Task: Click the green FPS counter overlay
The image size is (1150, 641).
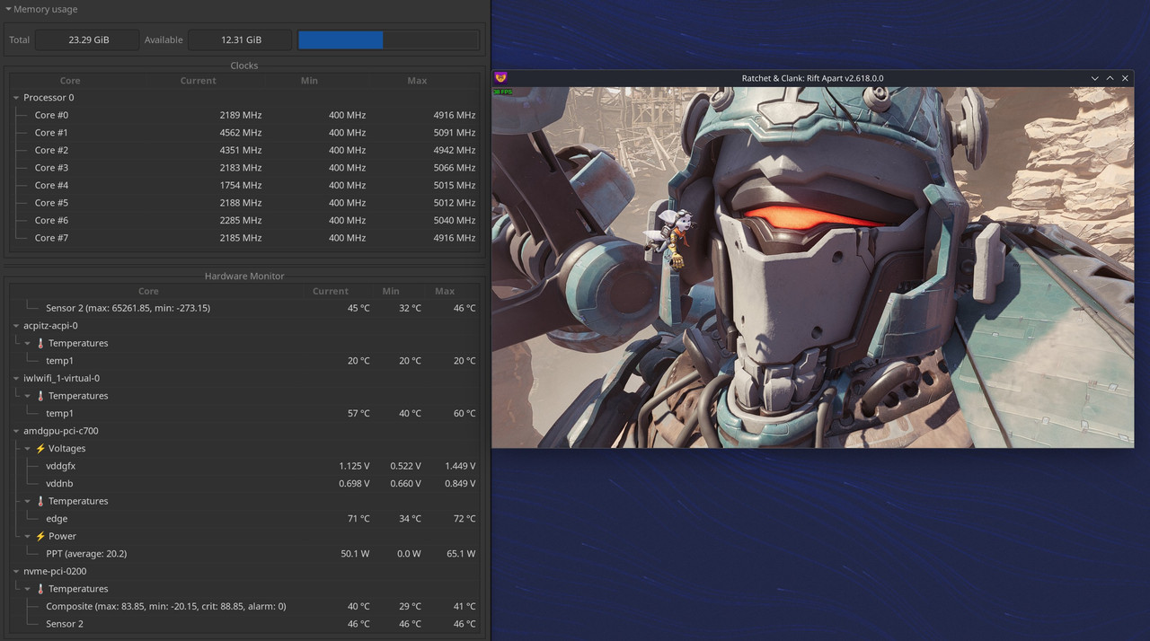Action: click(x=502, y=92)
